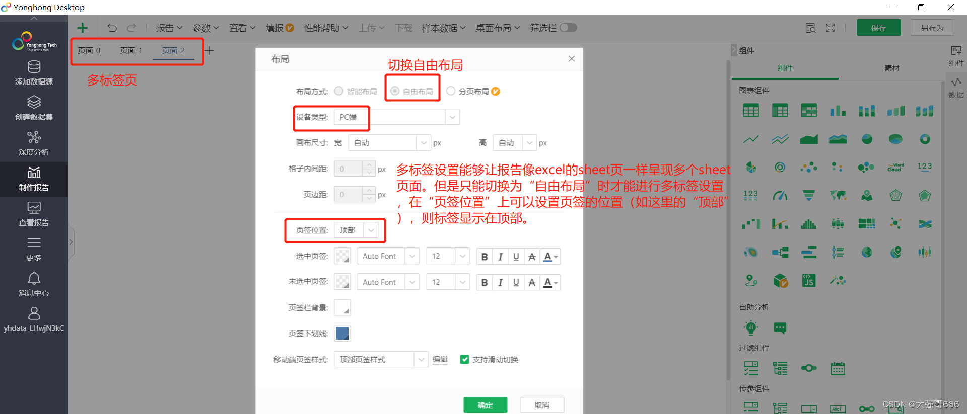The width and height of the screenshot is (967, 414).
Task: Add the gauge chart component
Action: tap(780, 196)
